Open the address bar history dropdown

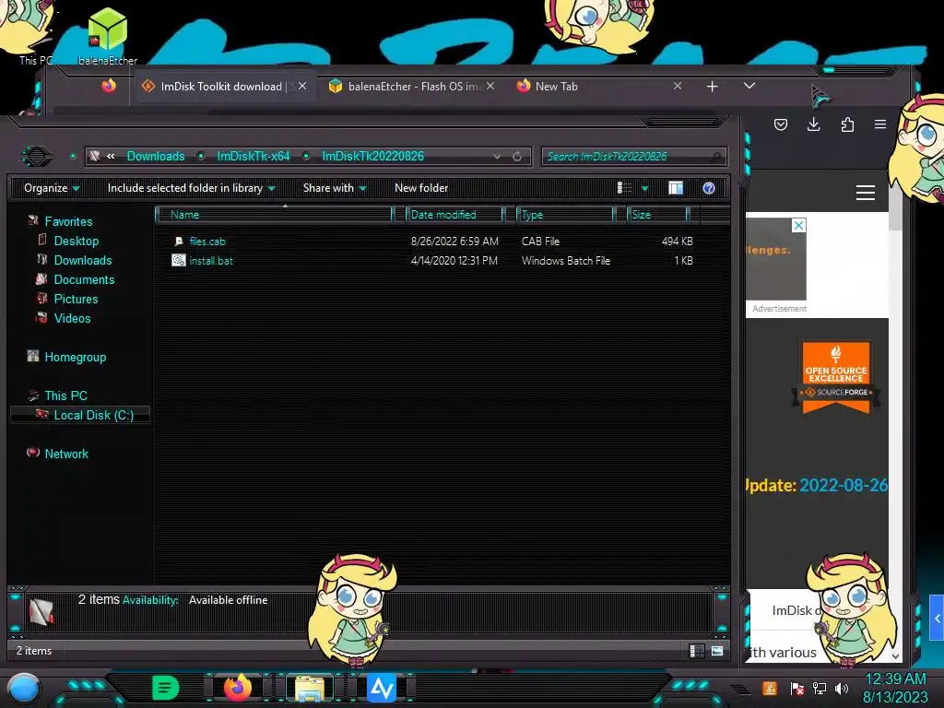point(497,157)
